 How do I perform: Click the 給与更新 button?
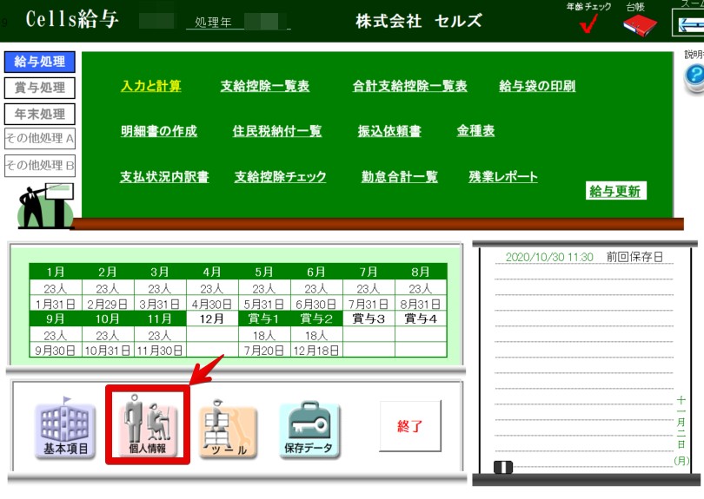[615, 191]
